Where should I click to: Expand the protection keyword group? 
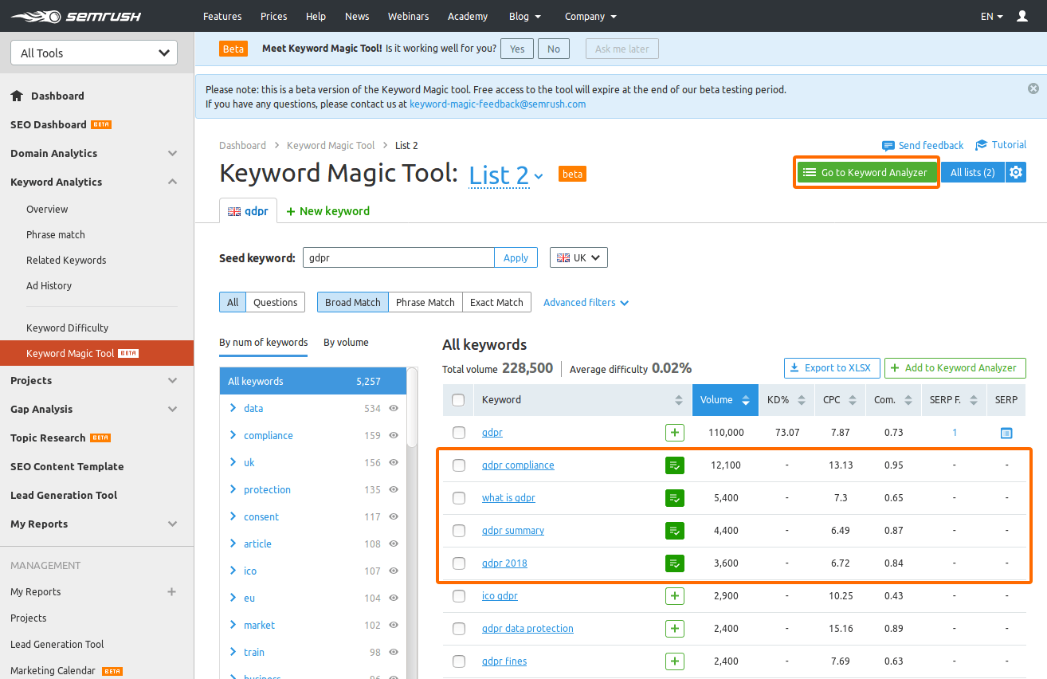point(233,489)
